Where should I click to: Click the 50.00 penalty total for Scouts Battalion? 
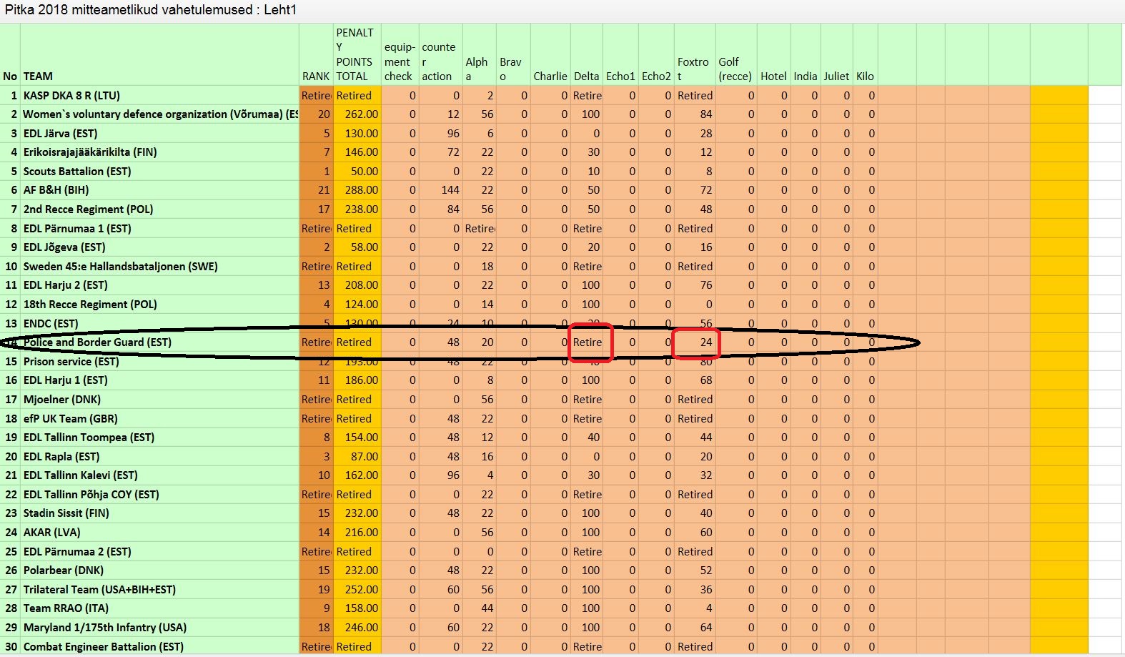tap(357, 172)
